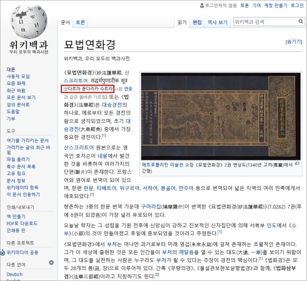
Task: Follow the 일승 link
Action: click(x=256, y=252)
